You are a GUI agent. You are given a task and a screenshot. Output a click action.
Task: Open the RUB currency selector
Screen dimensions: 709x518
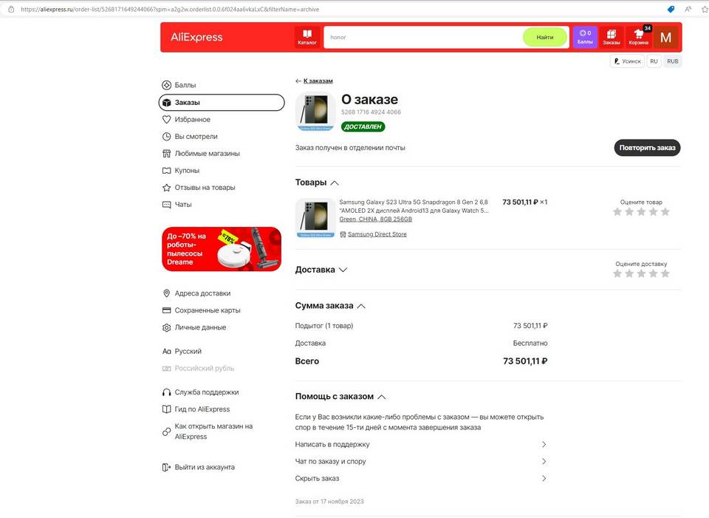[672, 61]
